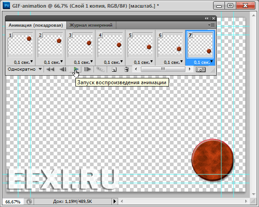Viewport: 259px width, 207px height.
Task: Minimize the GIF-animation document window
Action: (219, 5)
